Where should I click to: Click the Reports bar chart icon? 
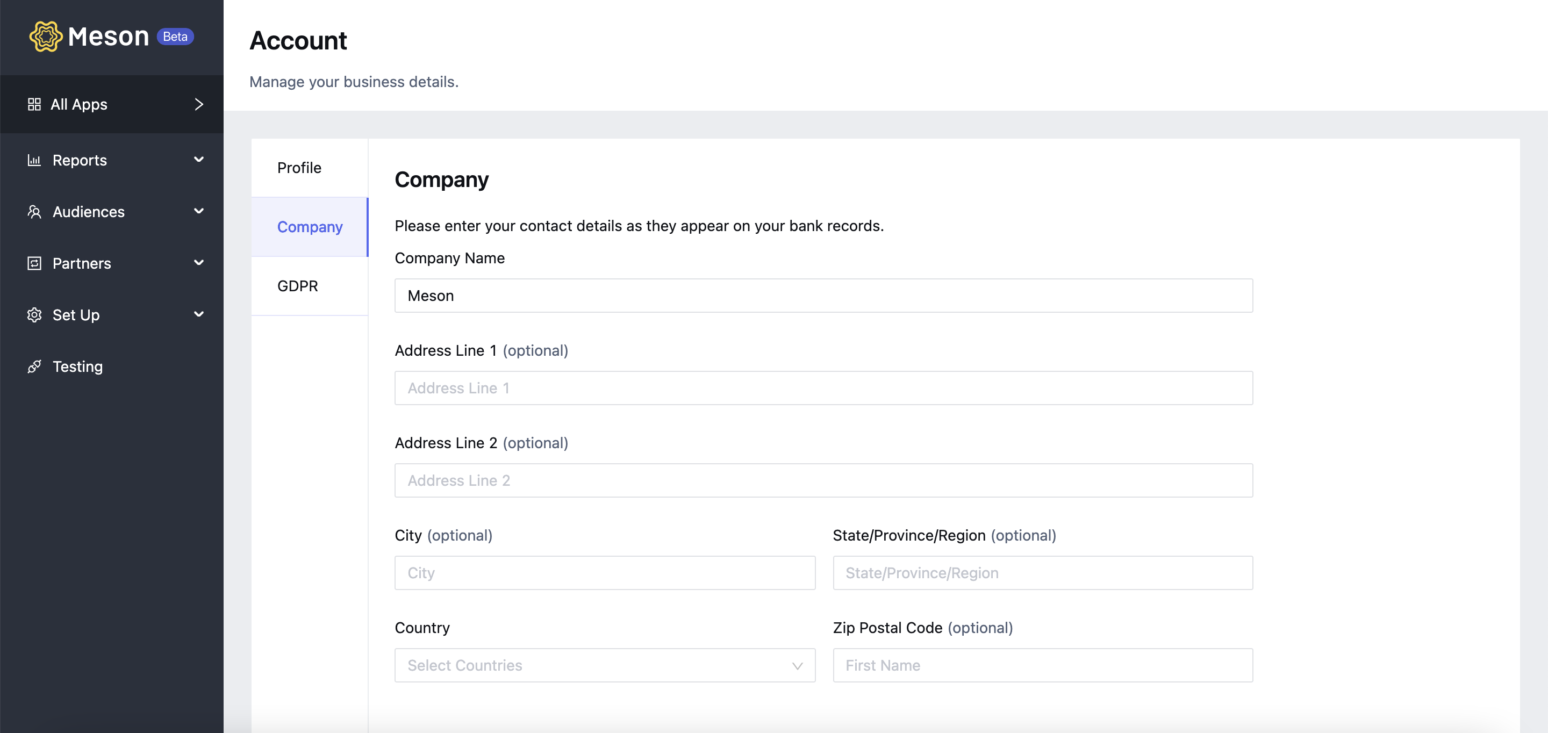34,161
